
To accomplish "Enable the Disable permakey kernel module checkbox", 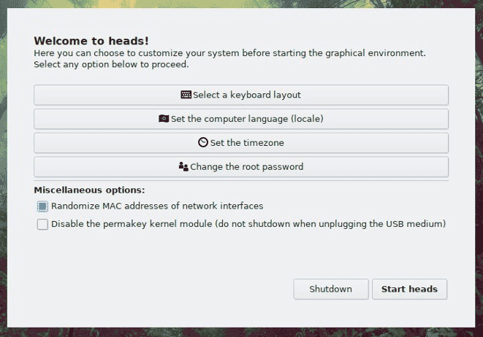I will click(x=42, y=225).
